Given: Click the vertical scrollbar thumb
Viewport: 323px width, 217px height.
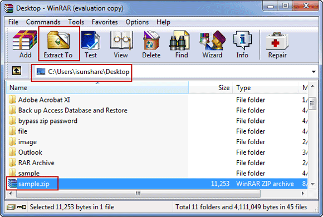Looking at the screenshot, I should [x=312, y=103].
